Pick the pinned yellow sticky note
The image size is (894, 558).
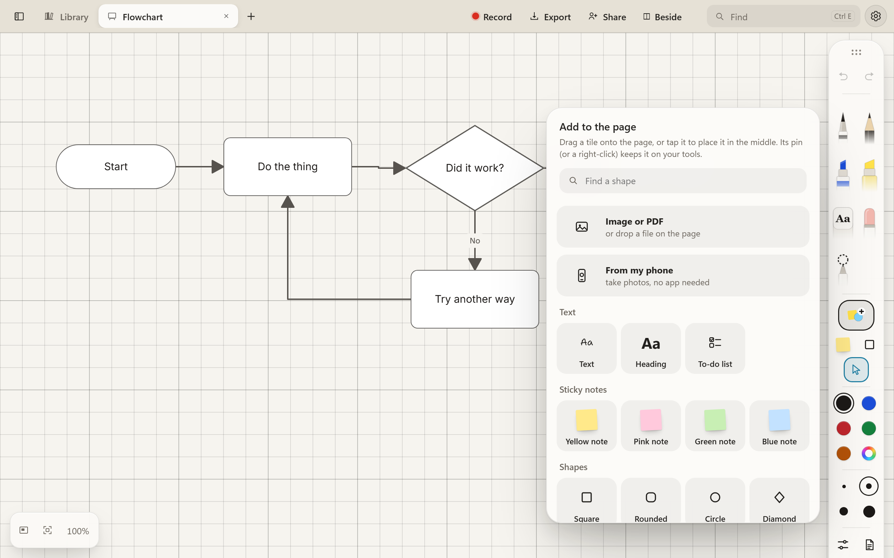[843, 345]
